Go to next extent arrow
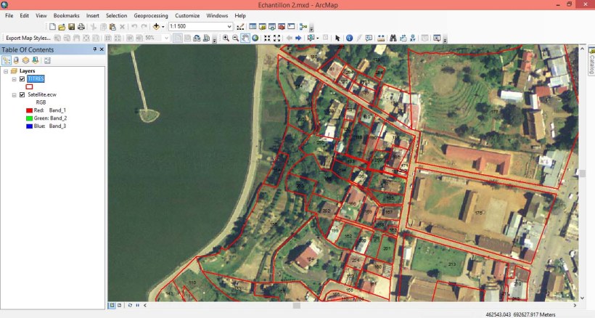The width and height of the screenshot is (595, 318). coord(298,38)
